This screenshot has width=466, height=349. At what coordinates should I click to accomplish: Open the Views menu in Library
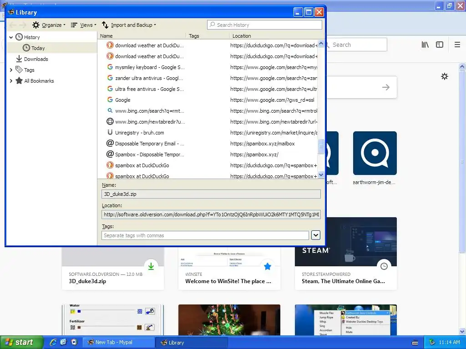[84, 25]
